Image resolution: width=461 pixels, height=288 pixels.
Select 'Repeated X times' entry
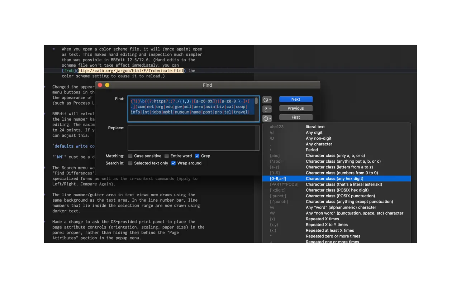(x=337, y=219)
